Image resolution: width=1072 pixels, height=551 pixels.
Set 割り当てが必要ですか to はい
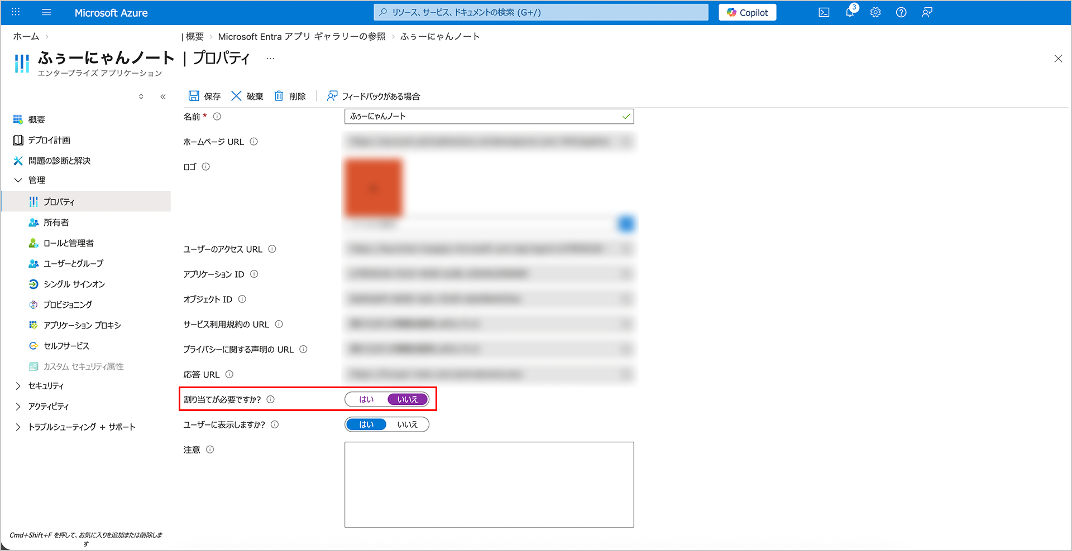366,399
